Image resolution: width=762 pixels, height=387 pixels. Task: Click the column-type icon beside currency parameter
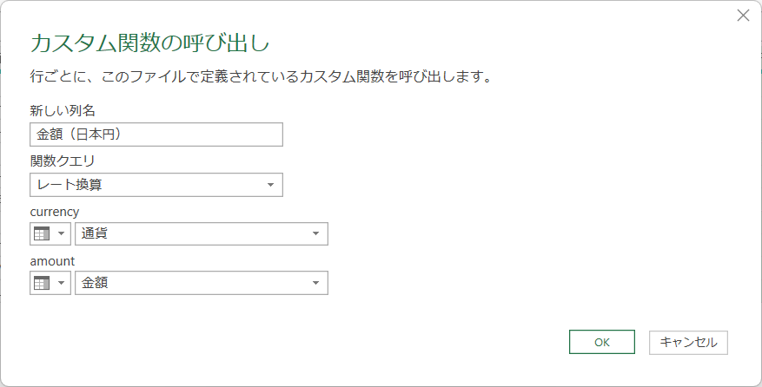point(42,234)
